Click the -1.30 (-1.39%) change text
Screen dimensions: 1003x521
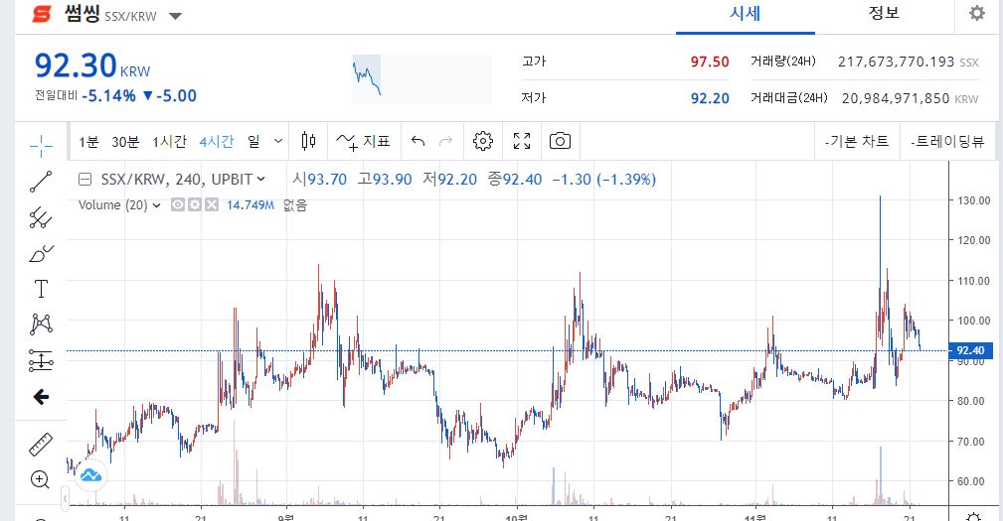[x=603, y=180]
